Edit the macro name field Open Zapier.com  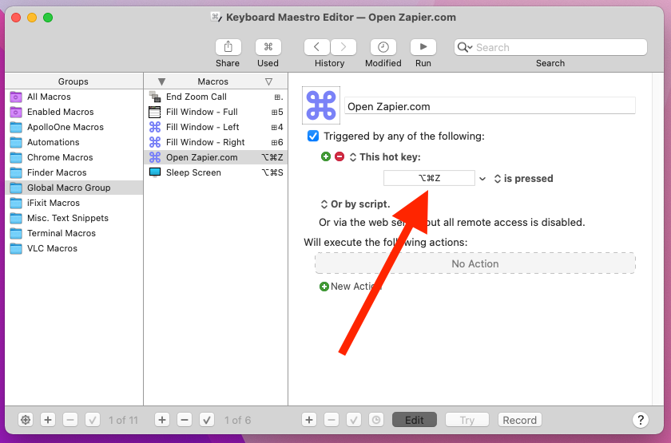[x=490, y=106]
